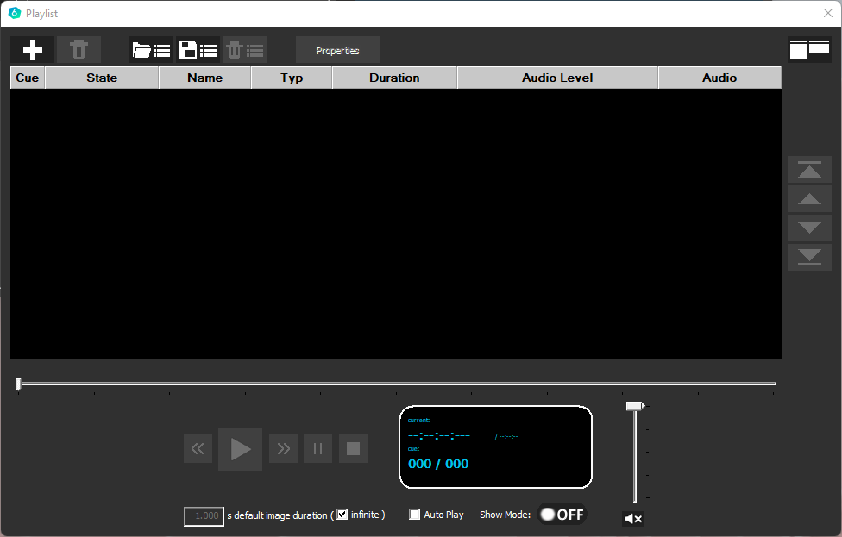842x537 pixels.
Task: Click the trash icon to delete item
Action: pyautogui.click(x=79, y=50)
